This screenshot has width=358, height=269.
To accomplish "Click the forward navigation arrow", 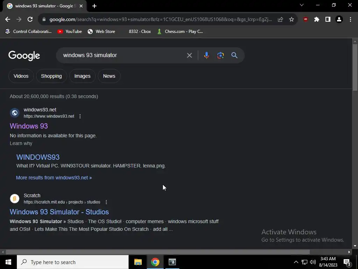I will pyautogui.click(x=19, y=20).
